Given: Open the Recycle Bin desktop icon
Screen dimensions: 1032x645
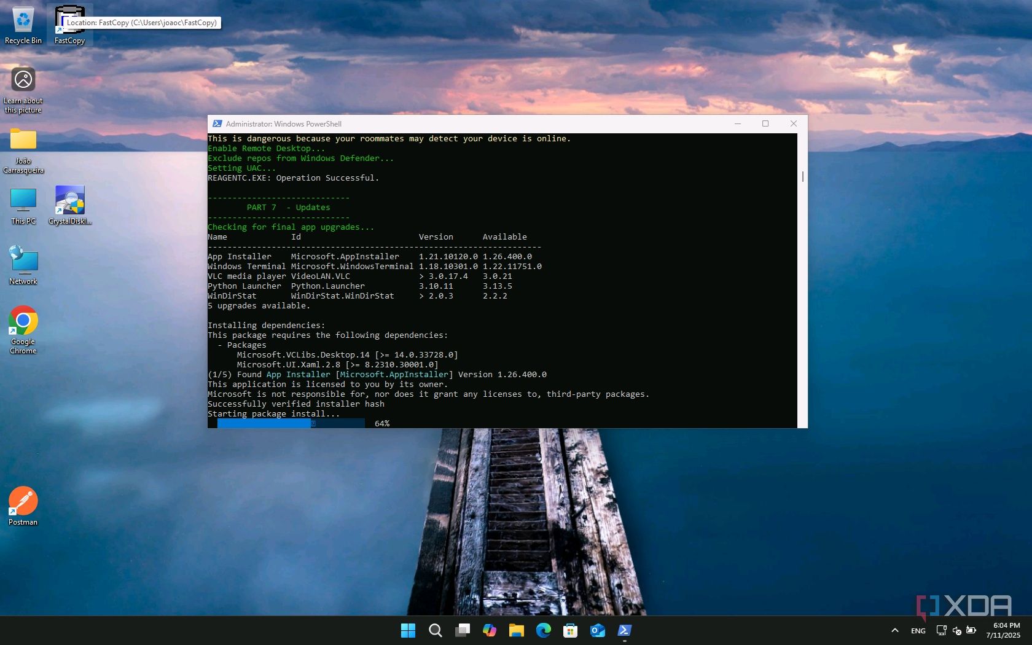Looking at the screenshot, I should pyautogui.click(x=23, y=25).
